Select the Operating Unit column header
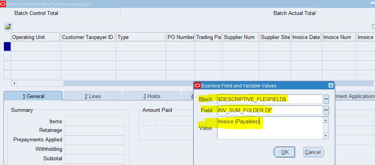Viewport: 375px width, 165px height. (35, 37)
